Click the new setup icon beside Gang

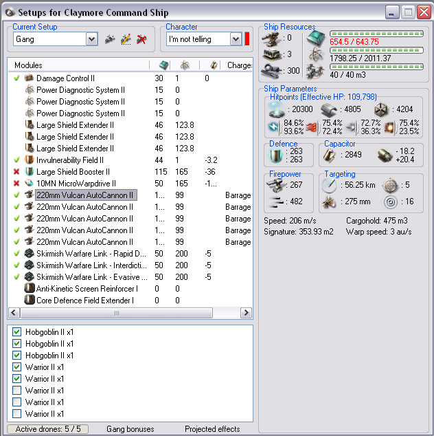pyautogui.click(x=110, y=39)
